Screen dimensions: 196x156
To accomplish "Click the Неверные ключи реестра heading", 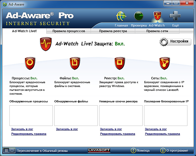I will (x=118, y=101).
